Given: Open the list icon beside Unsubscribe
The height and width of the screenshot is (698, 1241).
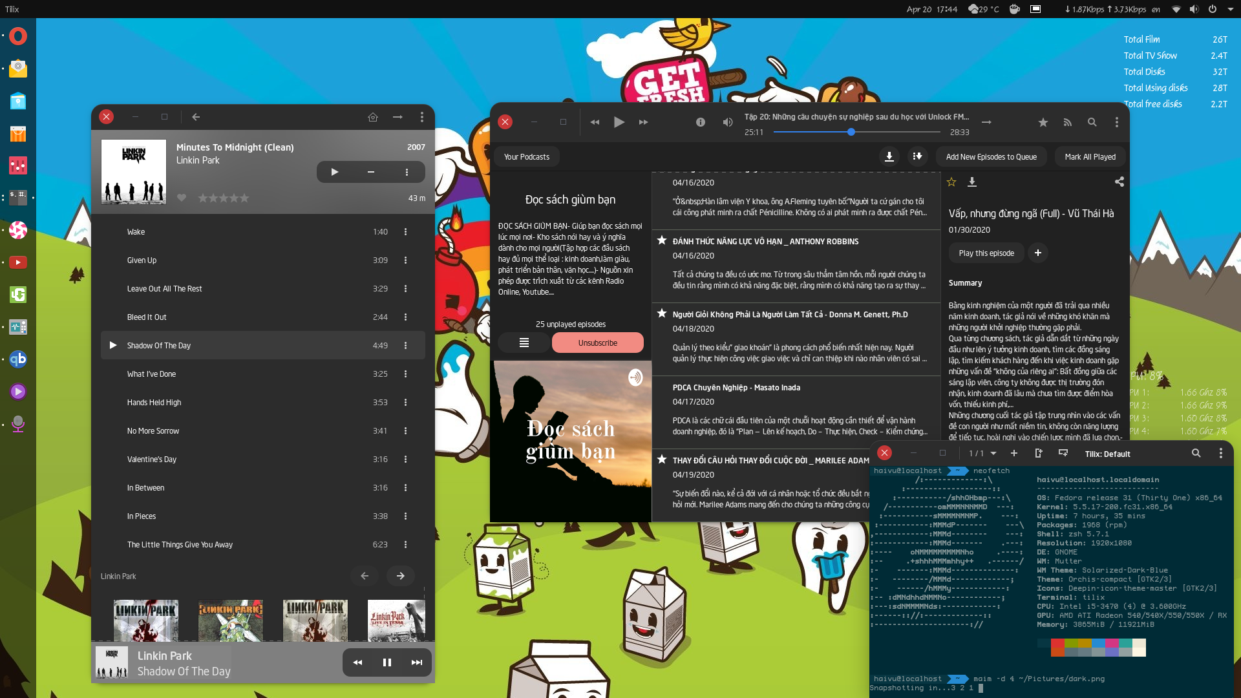Looking at the screenshot, I should [x=524, y=343].
